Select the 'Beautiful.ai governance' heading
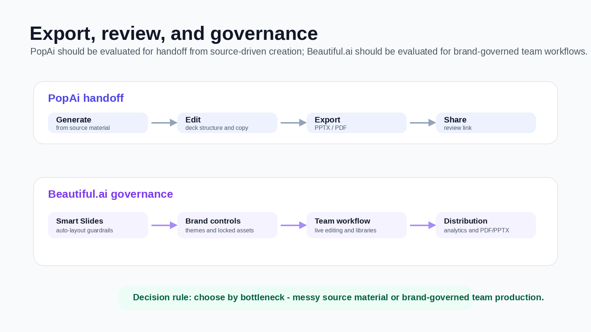 tap(110, 194)
